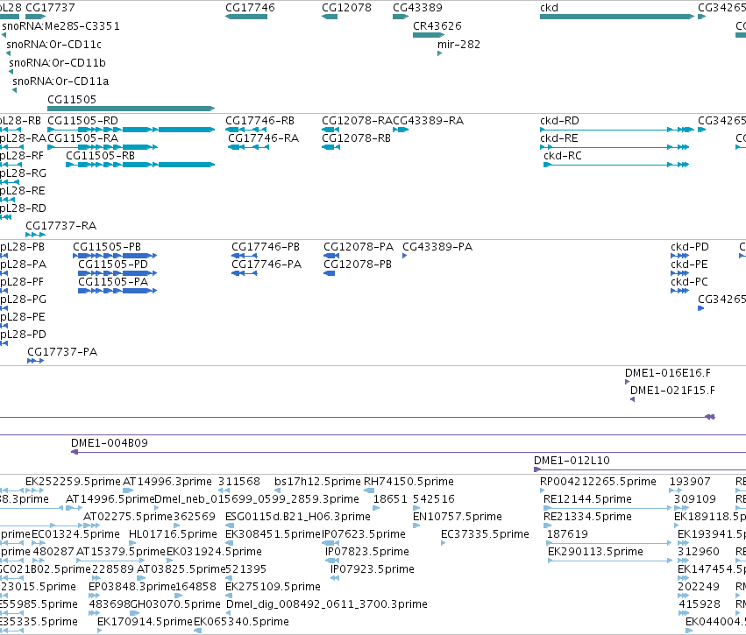This screenshot has width=746, height=635.
Task: Click protein ckd-PE label
Action: pos(689,265)
